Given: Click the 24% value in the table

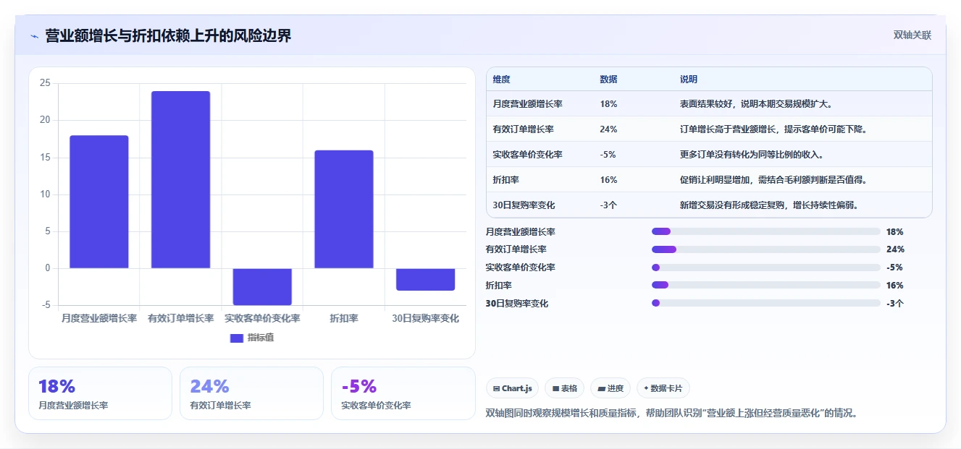Looking at the screenshot, I should [x=608, y=129].
